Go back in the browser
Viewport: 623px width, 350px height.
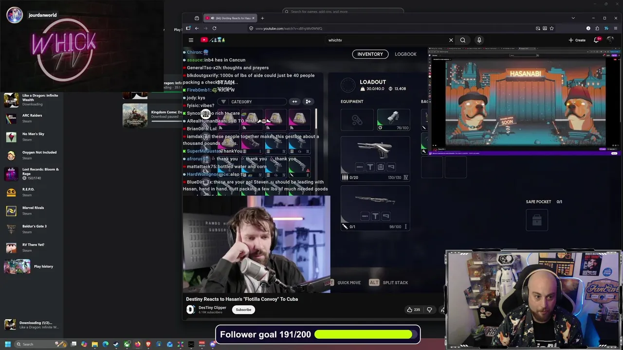197,28
